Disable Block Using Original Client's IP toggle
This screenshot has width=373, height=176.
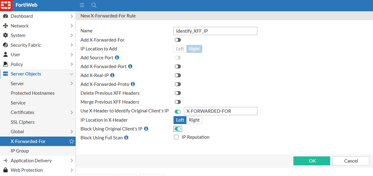178,129
